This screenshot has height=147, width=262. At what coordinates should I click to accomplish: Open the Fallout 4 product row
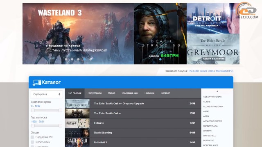coord(133,123)
